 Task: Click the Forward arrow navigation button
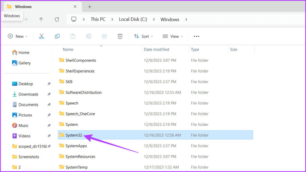pyautogui.click(x=26, y=19)
